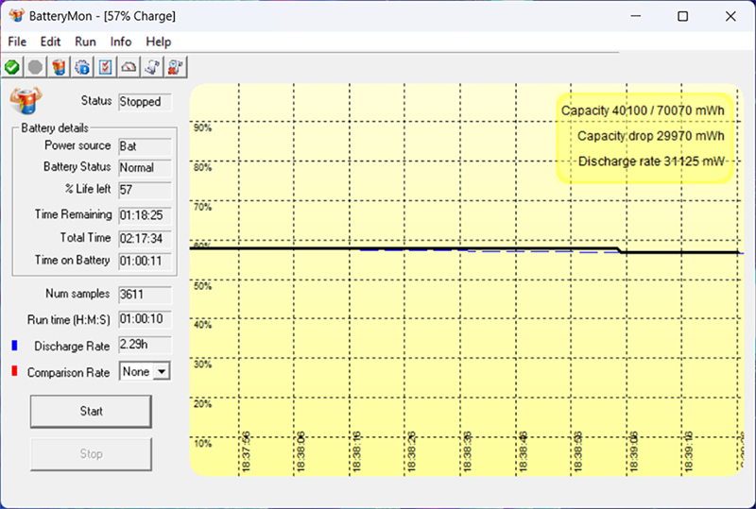Click the Num samples value 3611
The image size is (756, 509).
coord(145,295)
